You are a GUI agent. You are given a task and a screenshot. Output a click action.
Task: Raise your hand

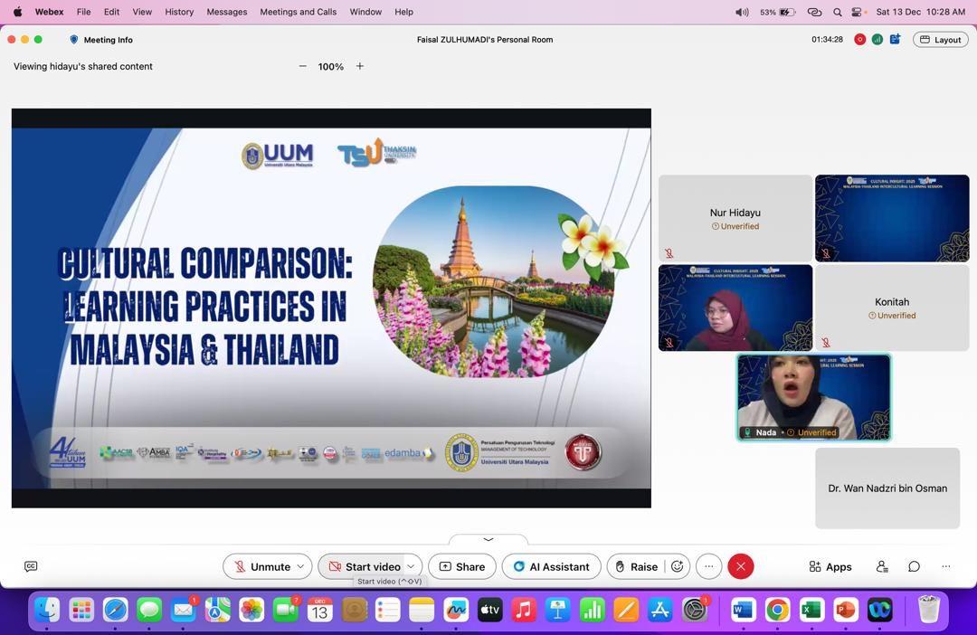pyautogui.click(x=635, y=566)
